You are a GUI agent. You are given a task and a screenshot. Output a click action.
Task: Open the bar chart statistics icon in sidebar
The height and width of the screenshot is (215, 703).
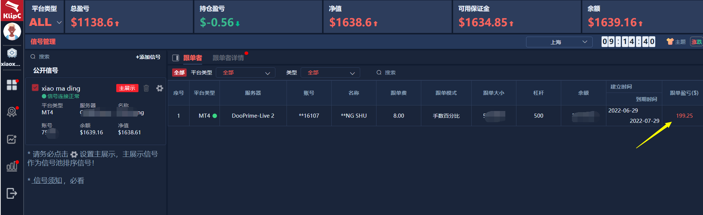(x=12, y=166)
